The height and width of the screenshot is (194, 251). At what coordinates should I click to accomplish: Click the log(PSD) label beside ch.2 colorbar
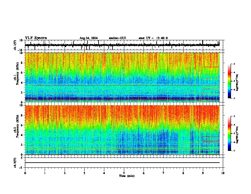pyautogui.click(x=237, y=135)
